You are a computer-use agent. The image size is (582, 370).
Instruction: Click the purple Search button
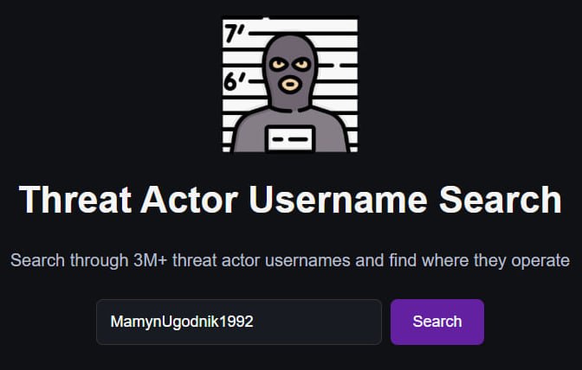437,322
